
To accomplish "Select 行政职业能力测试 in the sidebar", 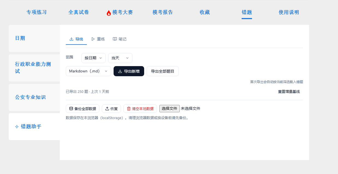I will click(34, 68).
